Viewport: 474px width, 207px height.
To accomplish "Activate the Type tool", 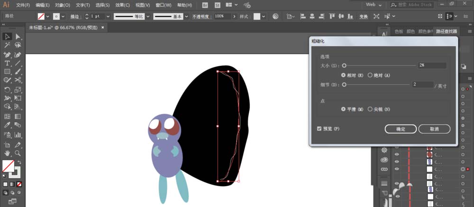I will click(7, 63).
